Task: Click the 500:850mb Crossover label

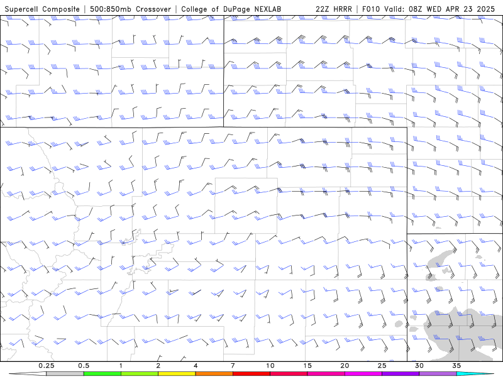Action: click(x=131, y=9)
